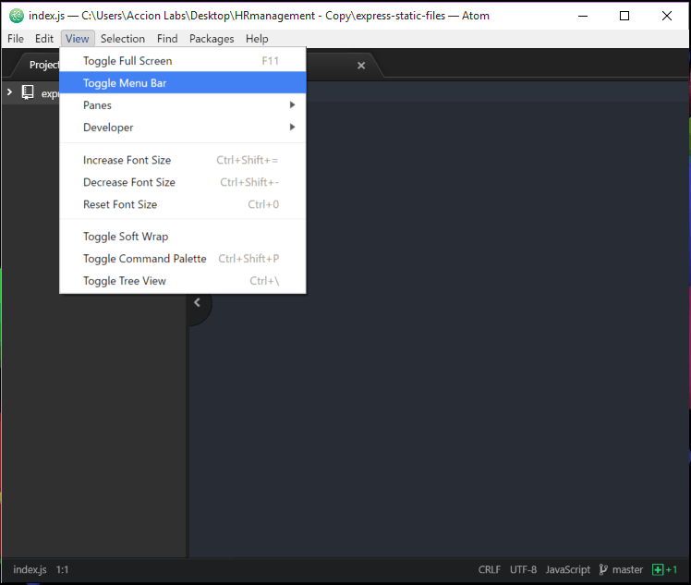Click the git branch master indicator
The image size is (691, 585).
coord(621,570)
